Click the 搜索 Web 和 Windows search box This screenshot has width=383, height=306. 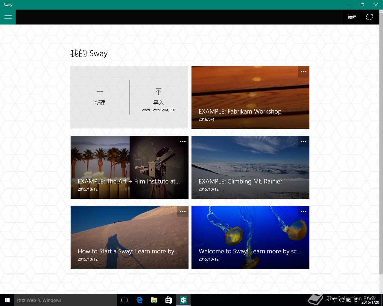[x=66, y=300]
